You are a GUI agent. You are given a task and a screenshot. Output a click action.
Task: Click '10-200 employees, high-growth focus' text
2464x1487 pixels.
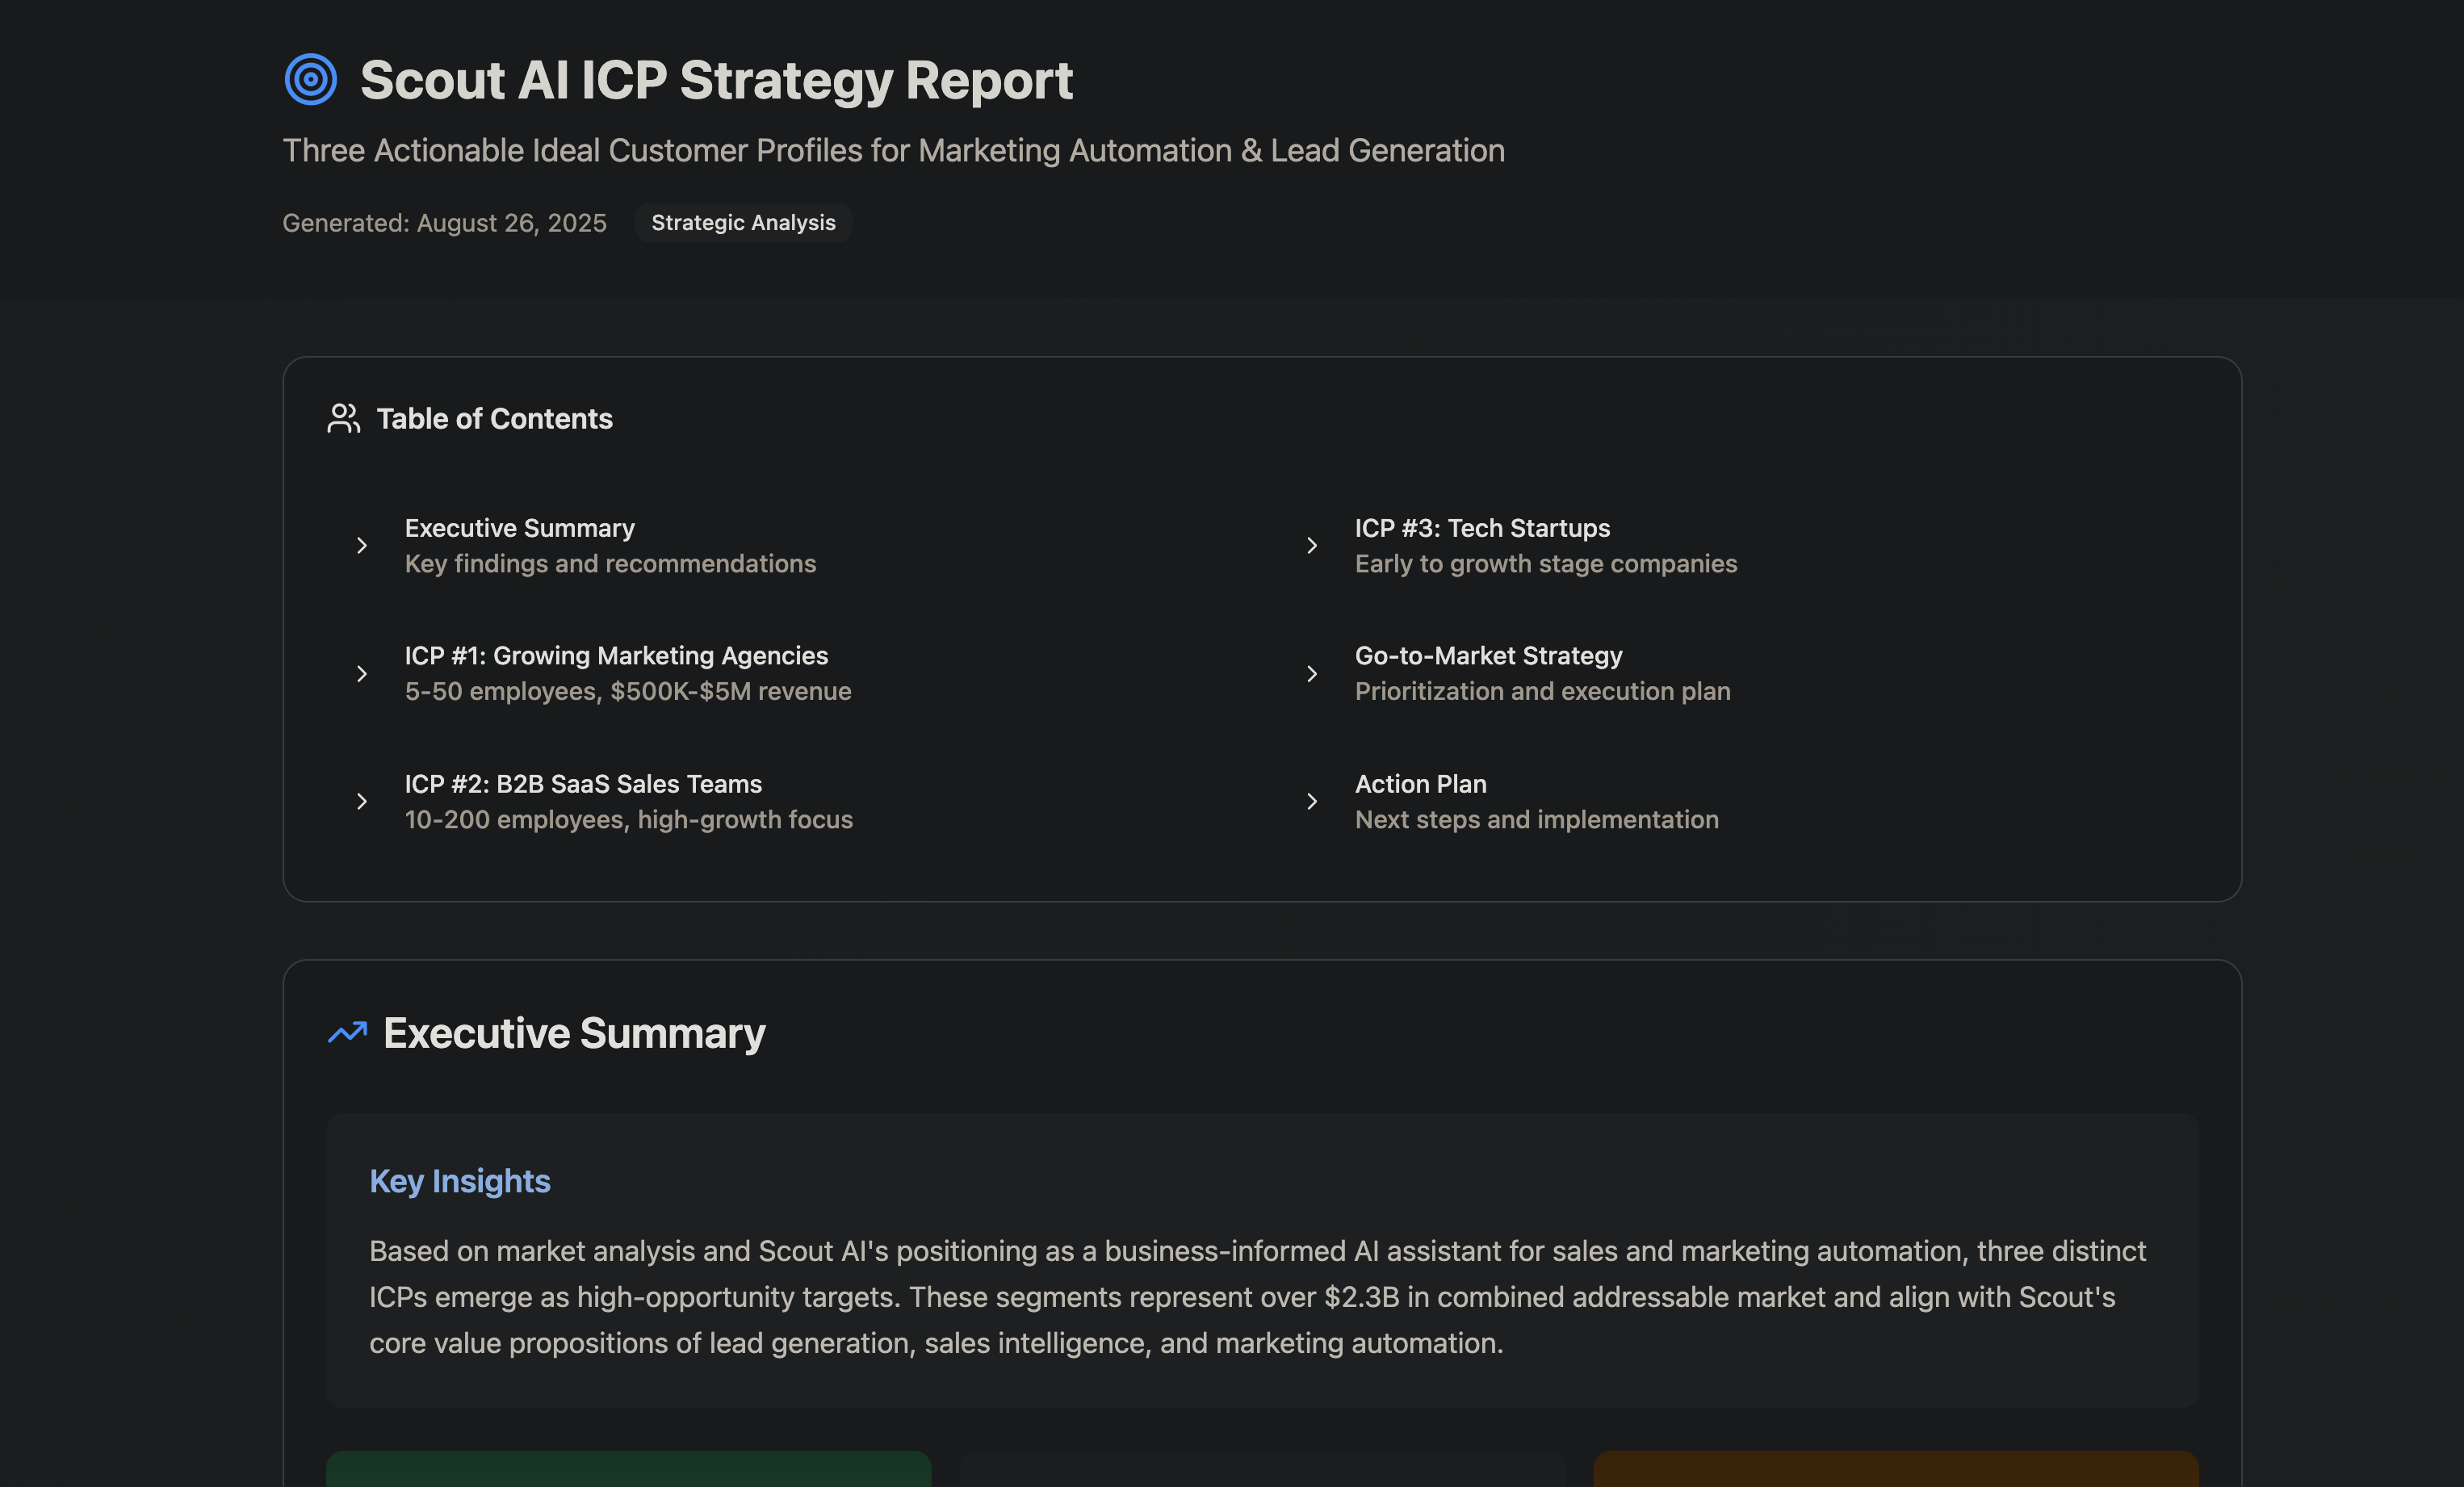(x=629, y=820)
